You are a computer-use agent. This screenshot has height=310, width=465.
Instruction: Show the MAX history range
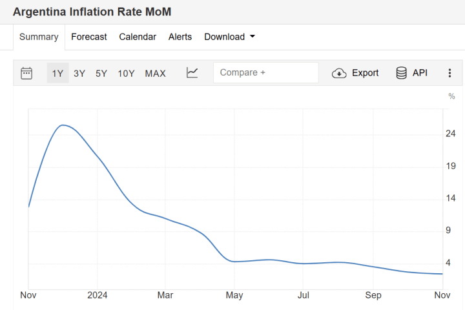click(155, 73)
